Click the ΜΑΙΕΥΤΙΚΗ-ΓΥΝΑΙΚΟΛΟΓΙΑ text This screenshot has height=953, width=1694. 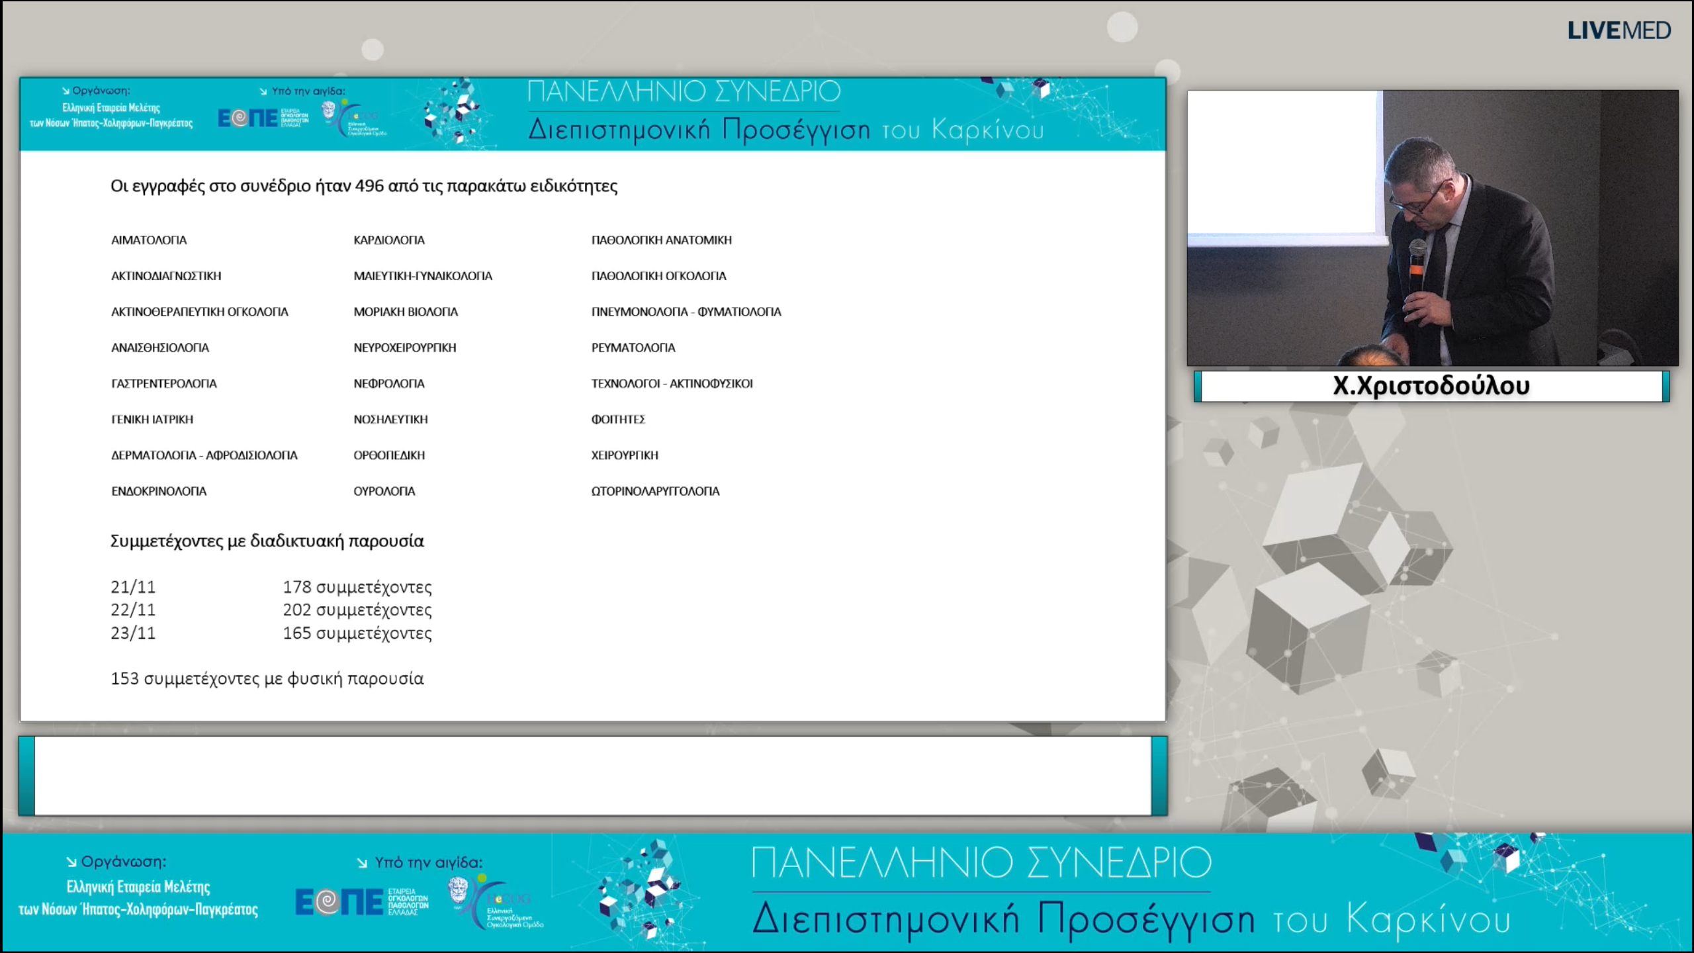point(423,276)
